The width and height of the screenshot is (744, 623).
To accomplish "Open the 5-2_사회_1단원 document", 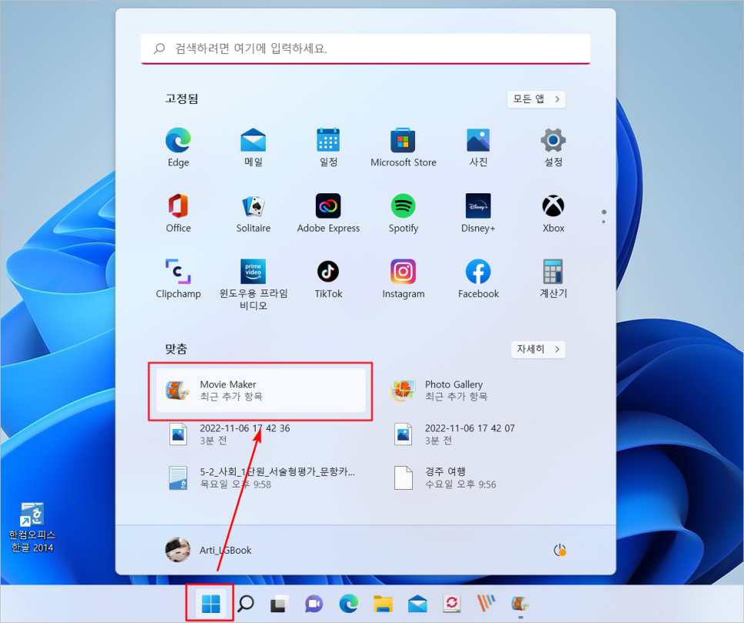I will tap(261, 477).
